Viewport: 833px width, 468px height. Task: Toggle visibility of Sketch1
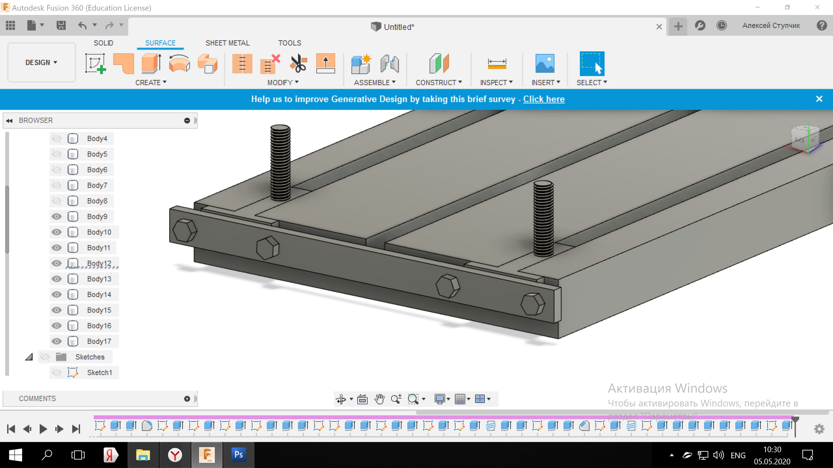click(57, 372)
